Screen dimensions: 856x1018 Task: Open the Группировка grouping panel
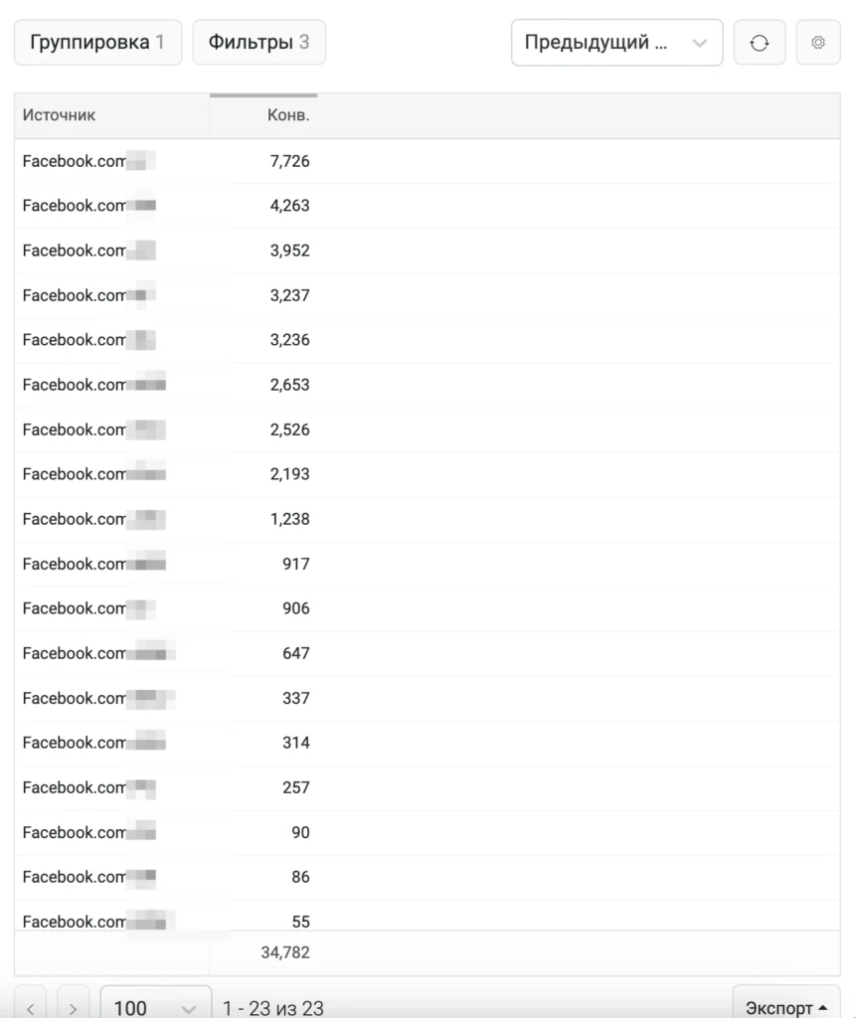pyautogui.click(x=98, y=43)
